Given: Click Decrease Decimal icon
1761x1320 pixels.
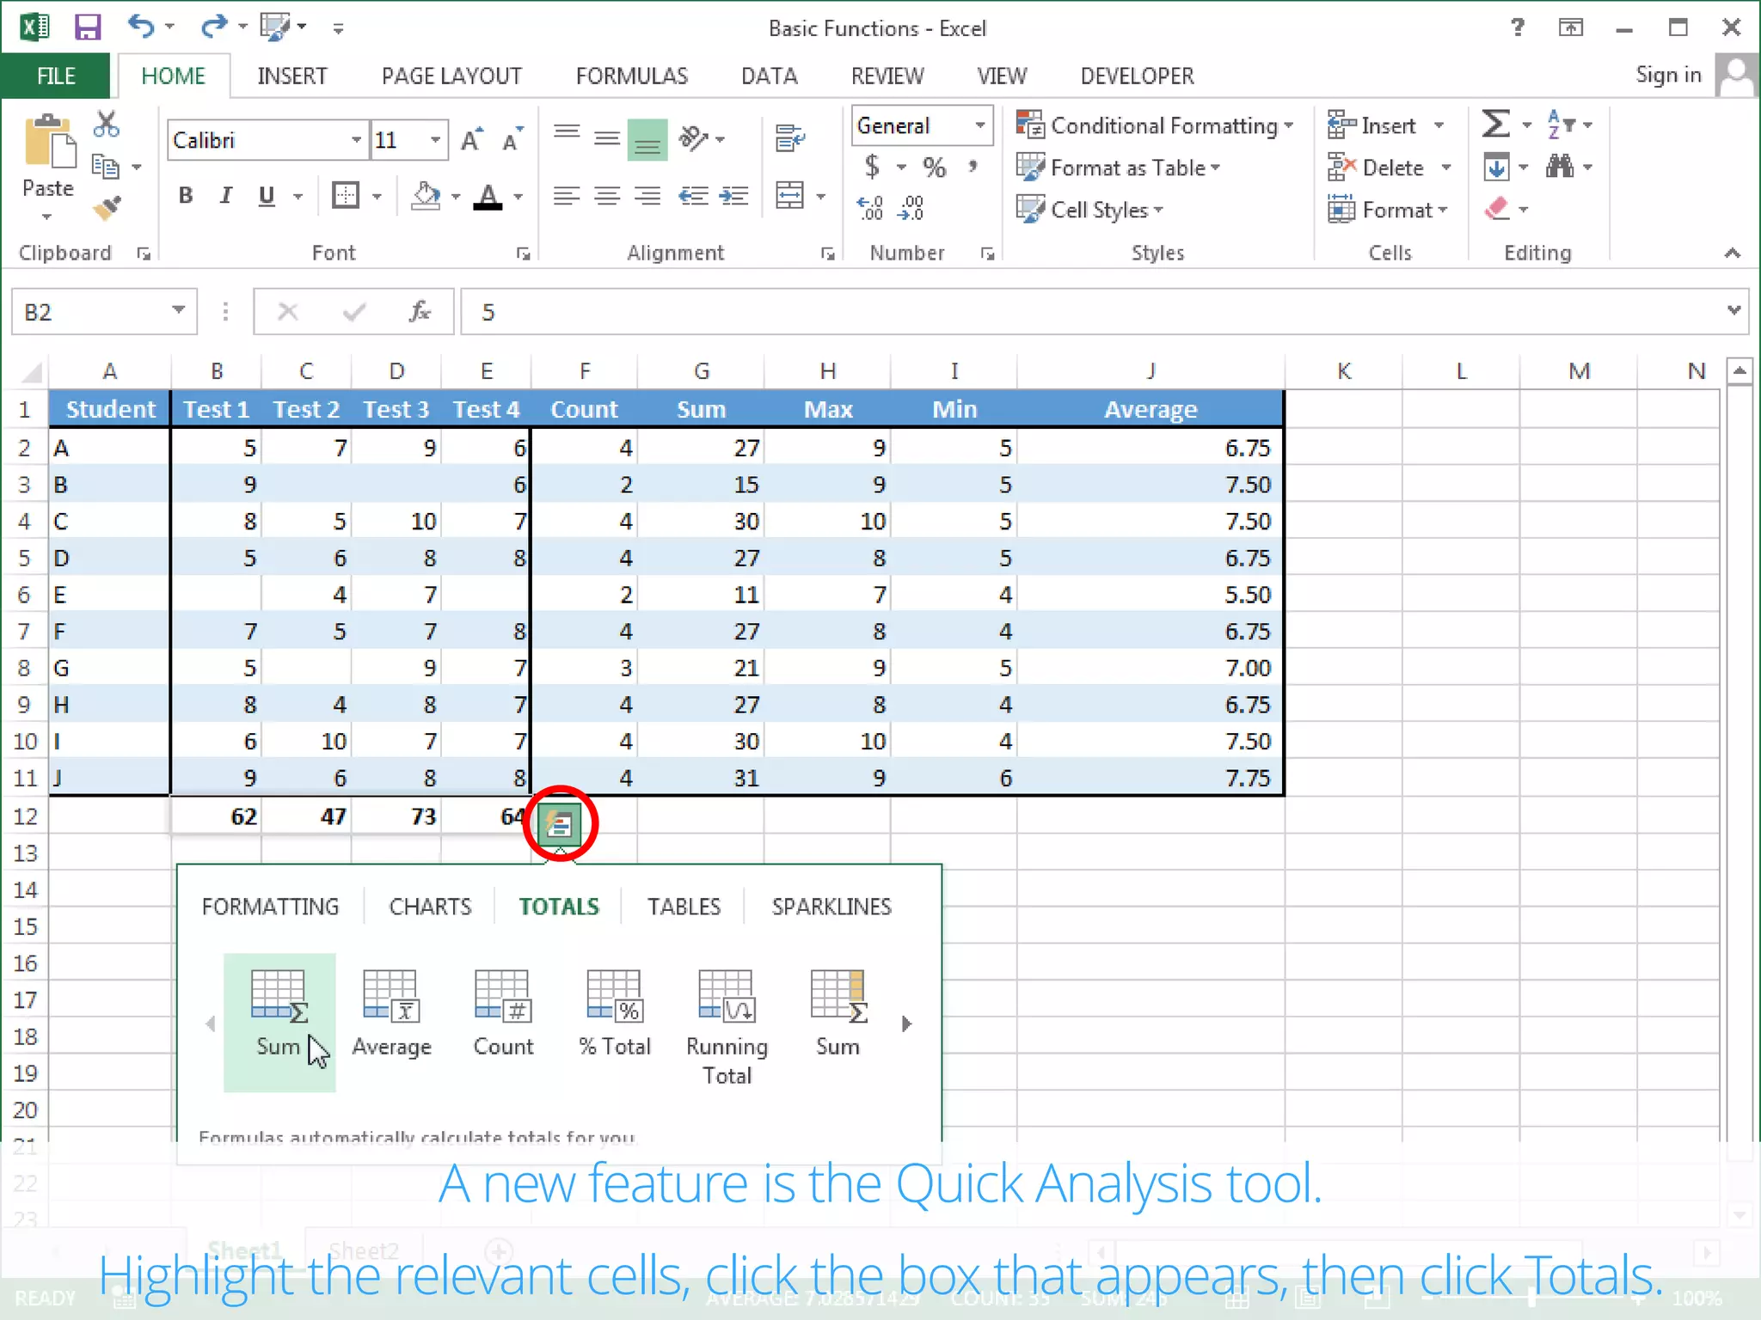Looking at the screenshot, I should pyautogui.click(x=911, y=207).
